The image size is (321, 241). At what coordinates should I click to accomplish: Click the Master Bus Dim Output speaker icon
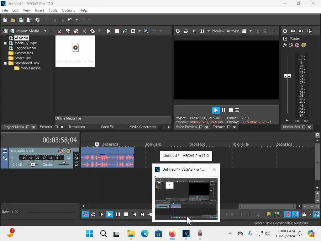pos(301,31)
